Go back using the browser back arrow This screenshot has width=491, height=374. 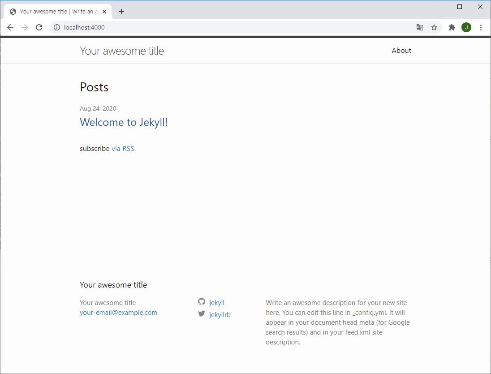pyautogui.click(x=10, y=27)
